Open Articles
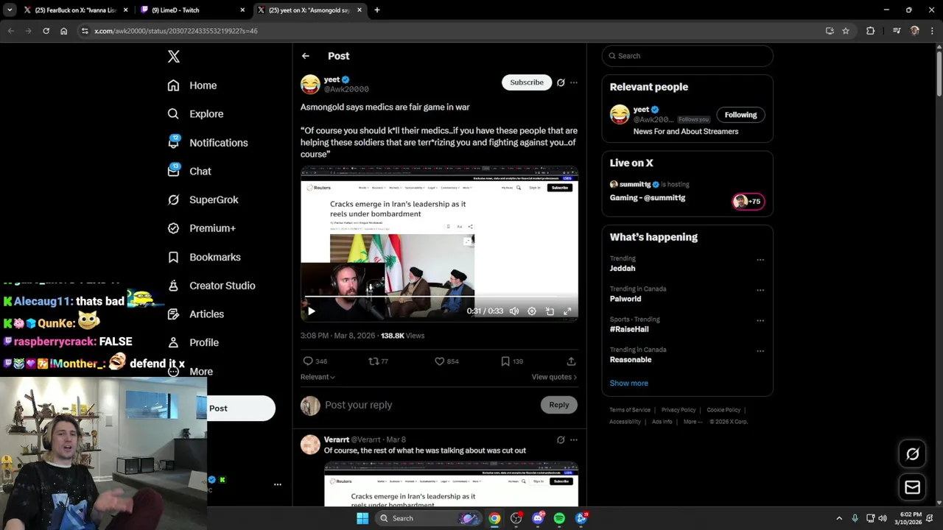The width and height of the screenshot is (943, 530). [196, 314]
